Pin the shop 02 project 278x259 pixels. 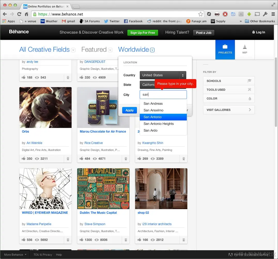click(x=183, y=240)
